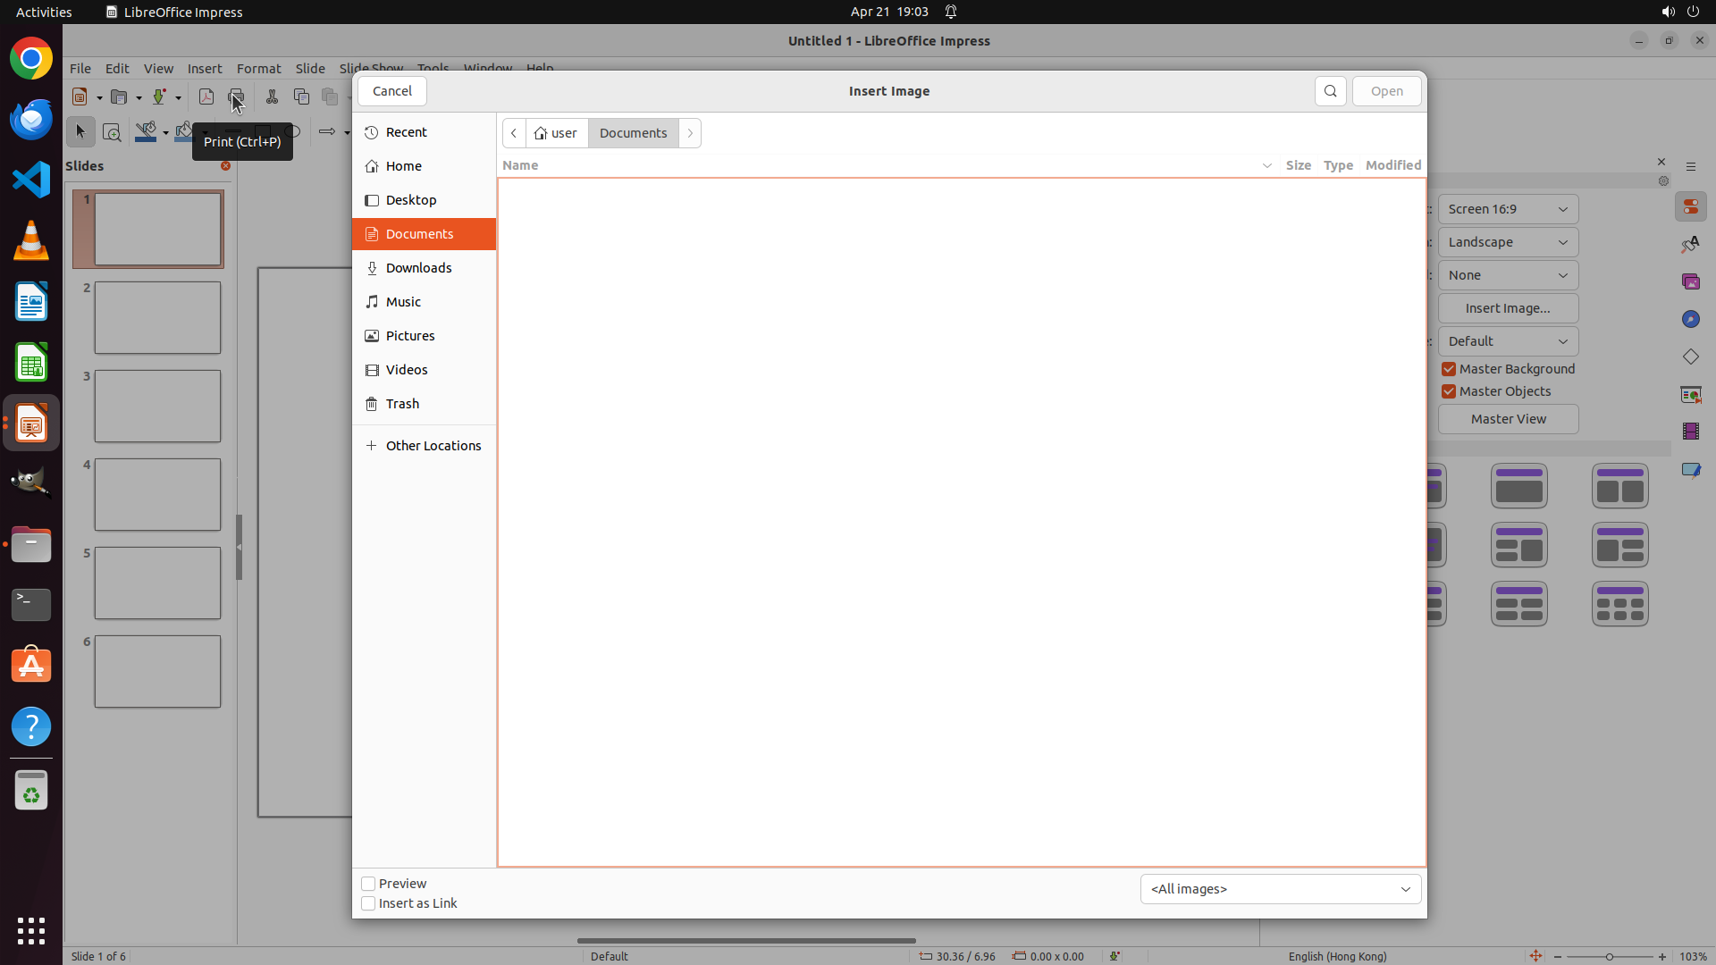Click the Name column header
The height and width of the screenshot is (965, 1716).
click(520, 165)
